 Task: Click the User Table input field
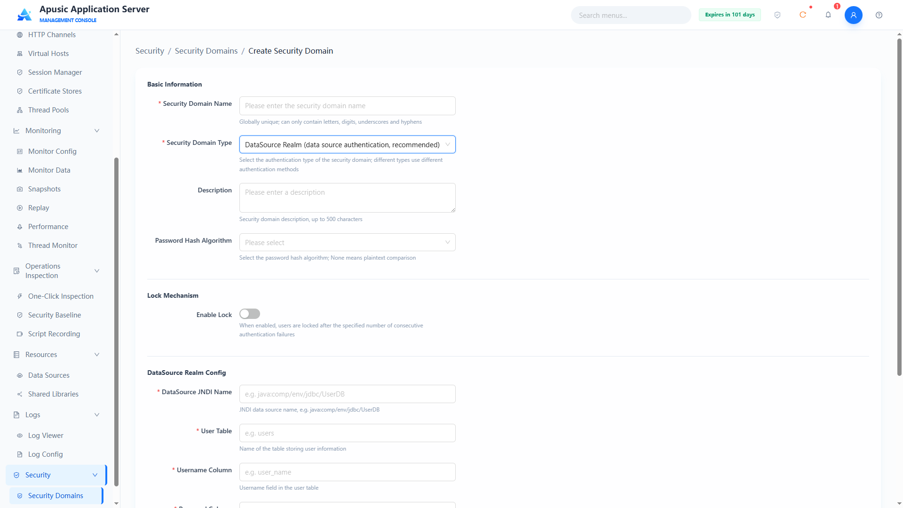[347, 433]
